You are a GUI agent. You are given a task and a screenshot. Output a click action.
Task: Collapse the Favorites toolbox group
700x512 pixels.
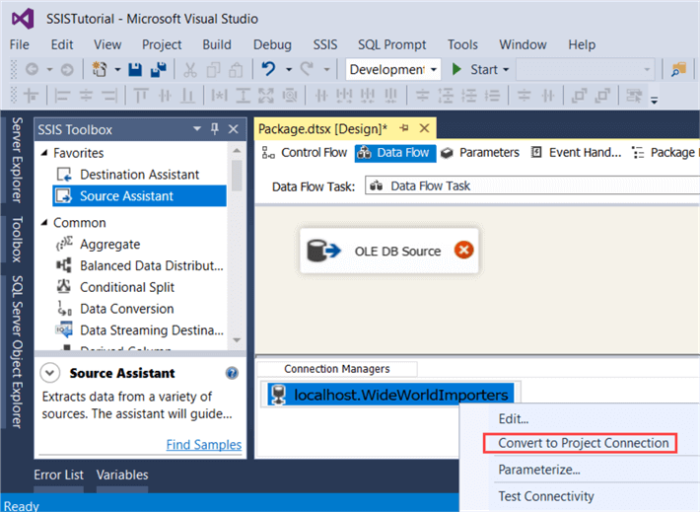pos(44,153)
